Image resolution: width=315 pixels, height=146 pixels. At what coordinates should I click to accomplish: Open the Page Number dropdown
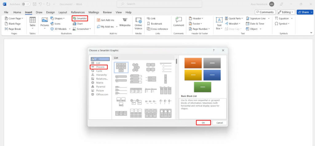click(199, 29)
